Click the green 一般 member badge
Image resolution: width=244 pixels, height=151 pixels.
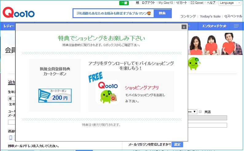124,3
